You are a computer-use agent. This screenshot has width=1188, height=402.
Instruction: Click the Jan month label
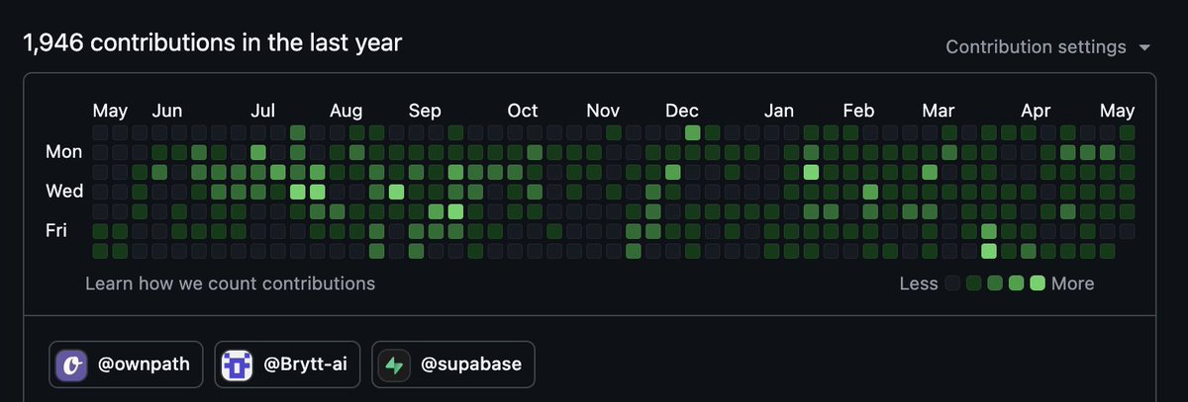(x=779, y=110)
